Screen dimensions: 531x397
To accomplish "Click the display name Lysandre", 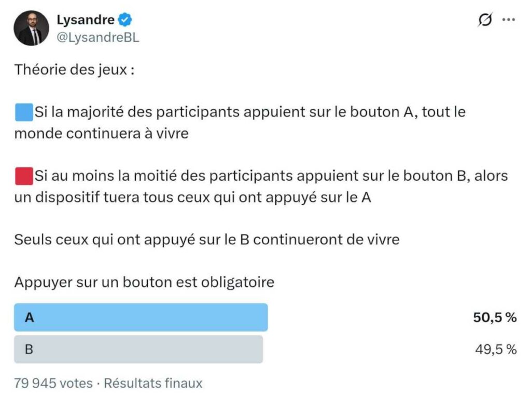I will pos(85,20).
